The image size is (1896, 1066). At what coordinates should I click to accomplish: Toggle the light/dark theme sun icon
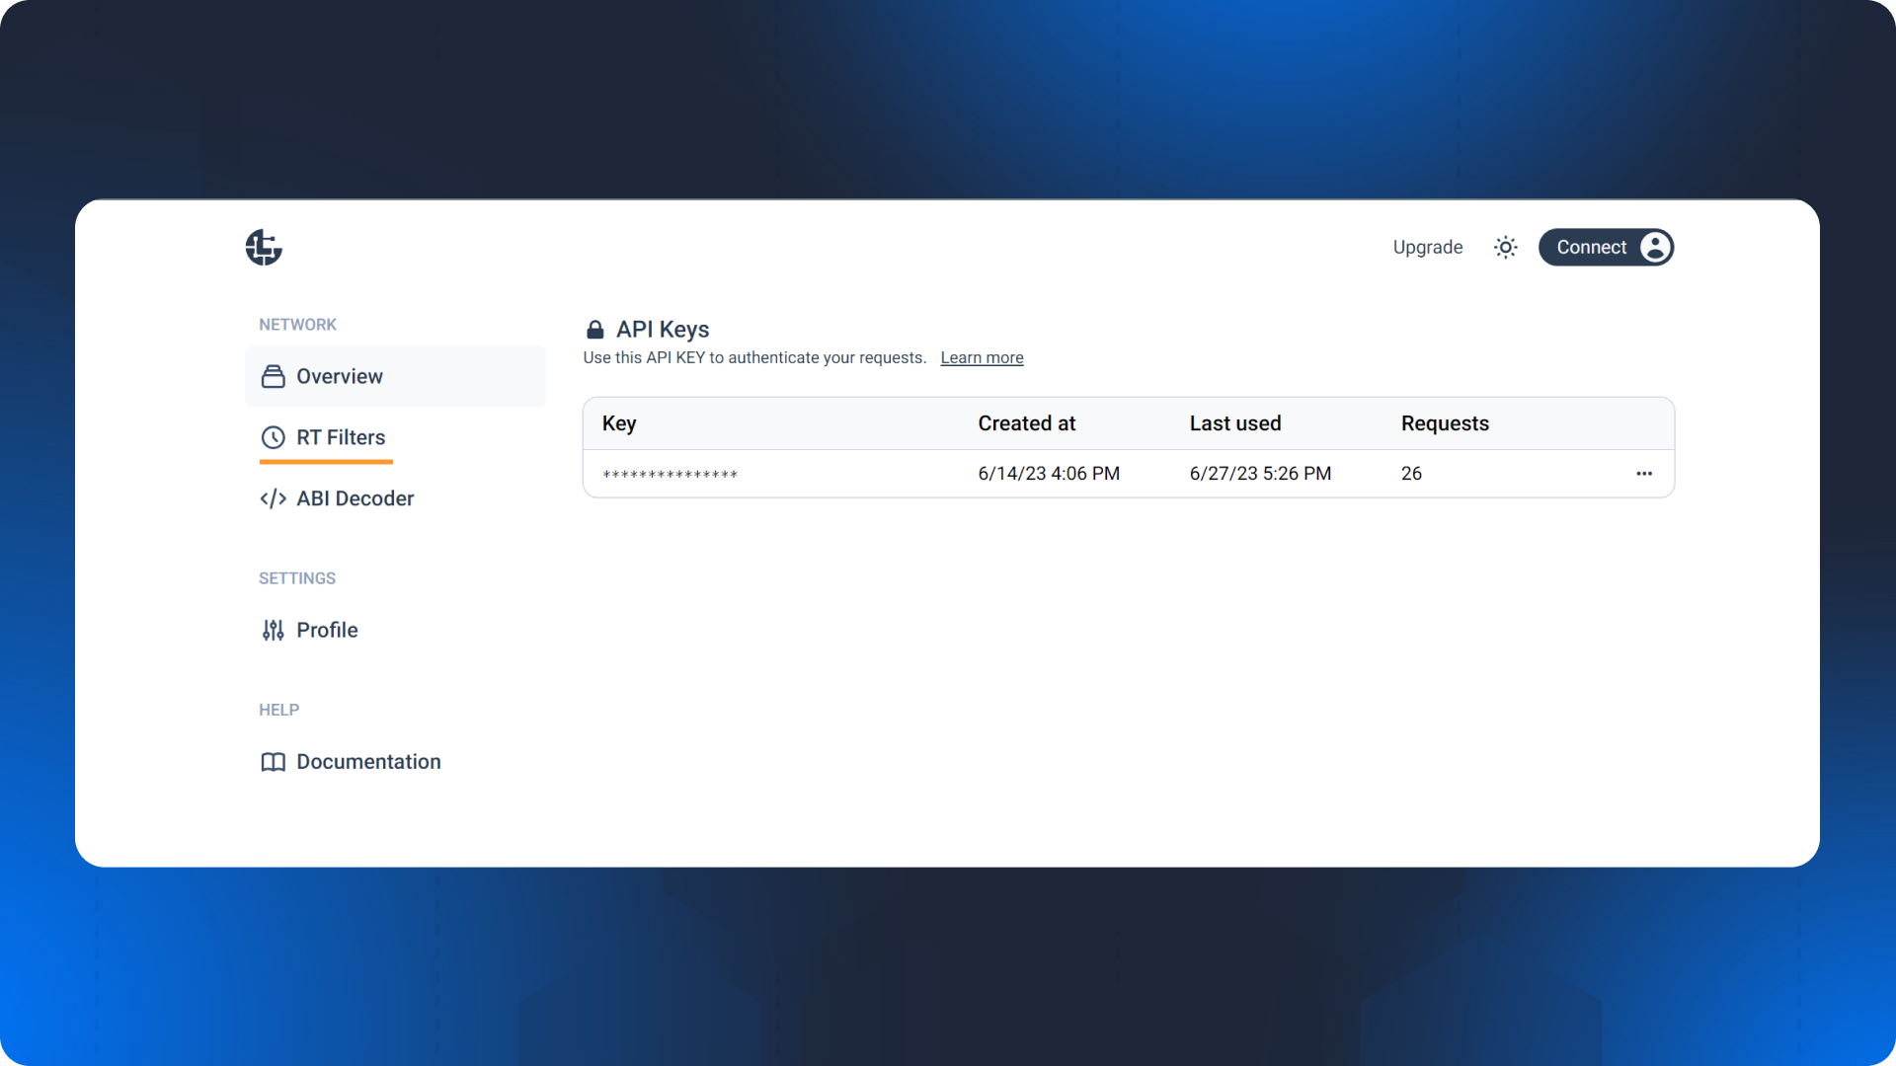1505,248
